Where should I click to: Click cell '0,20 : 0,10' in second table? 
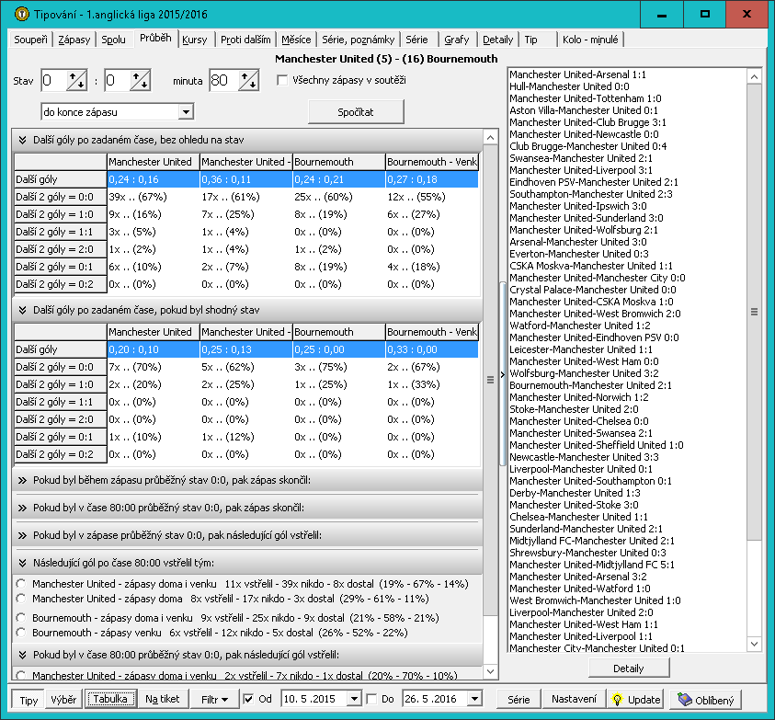[x=154, y=349]
